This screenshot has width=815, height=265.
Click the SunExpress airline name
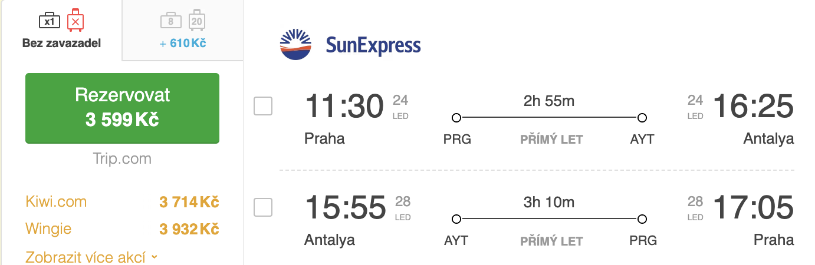(x=373, y=45)
